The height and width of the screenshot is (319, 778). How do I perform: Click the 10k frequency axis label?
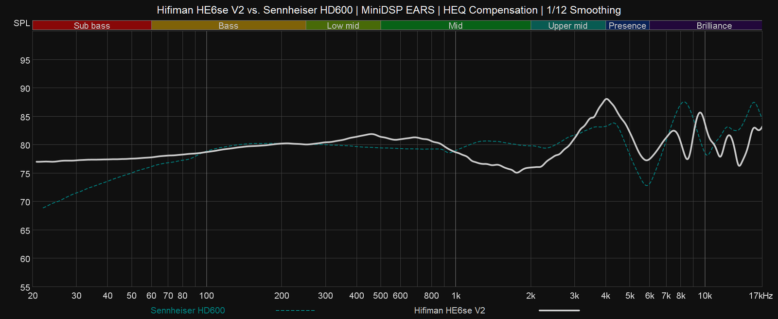tap(705, 296)
